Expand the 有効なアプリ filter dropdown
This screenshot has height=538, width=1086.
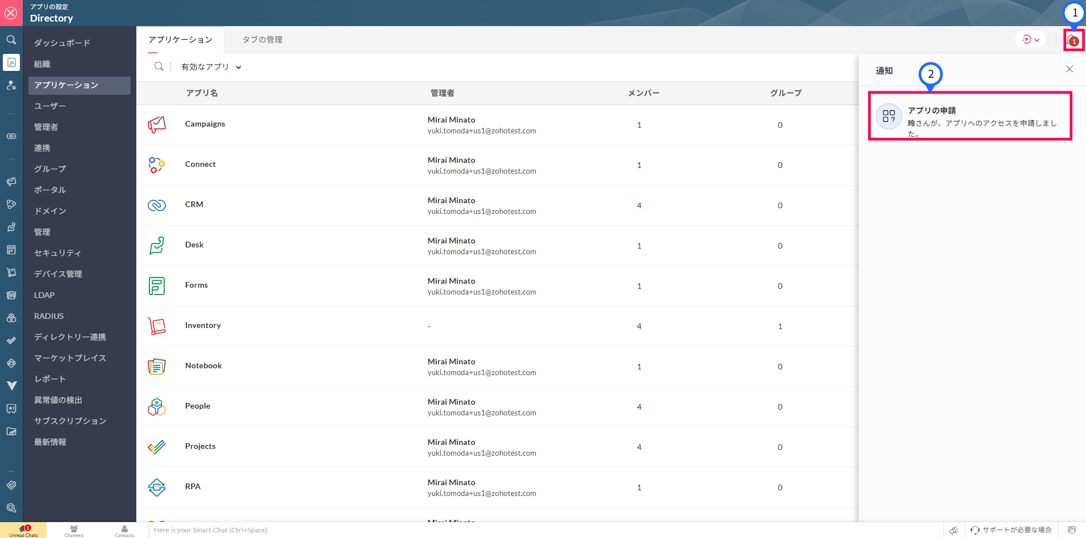(211, 67)
